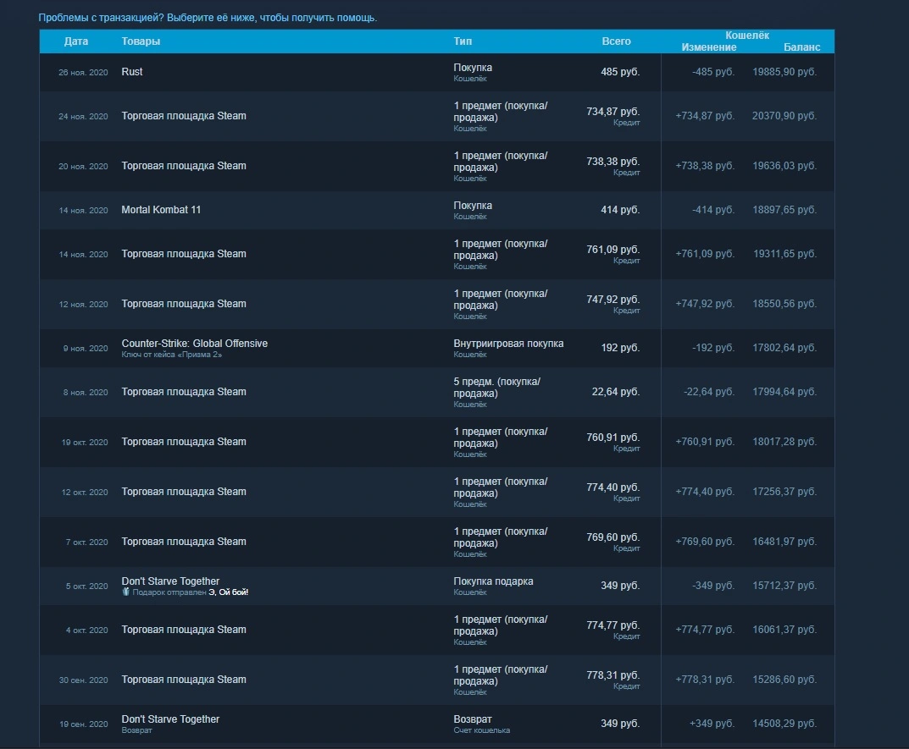Click the 'Дата' column header
The height and width of the screenshot is (749, 909).
click(x=76, y=41)
